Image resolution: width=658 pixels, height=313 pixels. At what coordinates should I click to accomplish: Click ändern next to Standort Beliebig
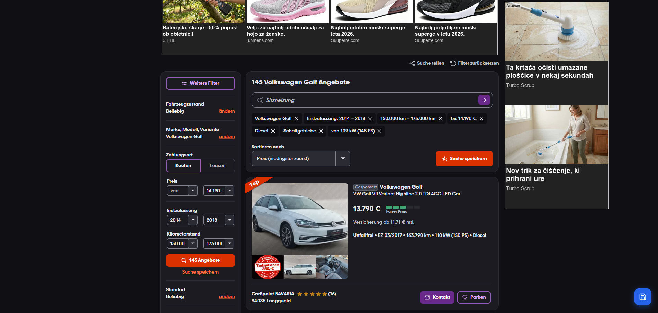(x=227, y=296)
